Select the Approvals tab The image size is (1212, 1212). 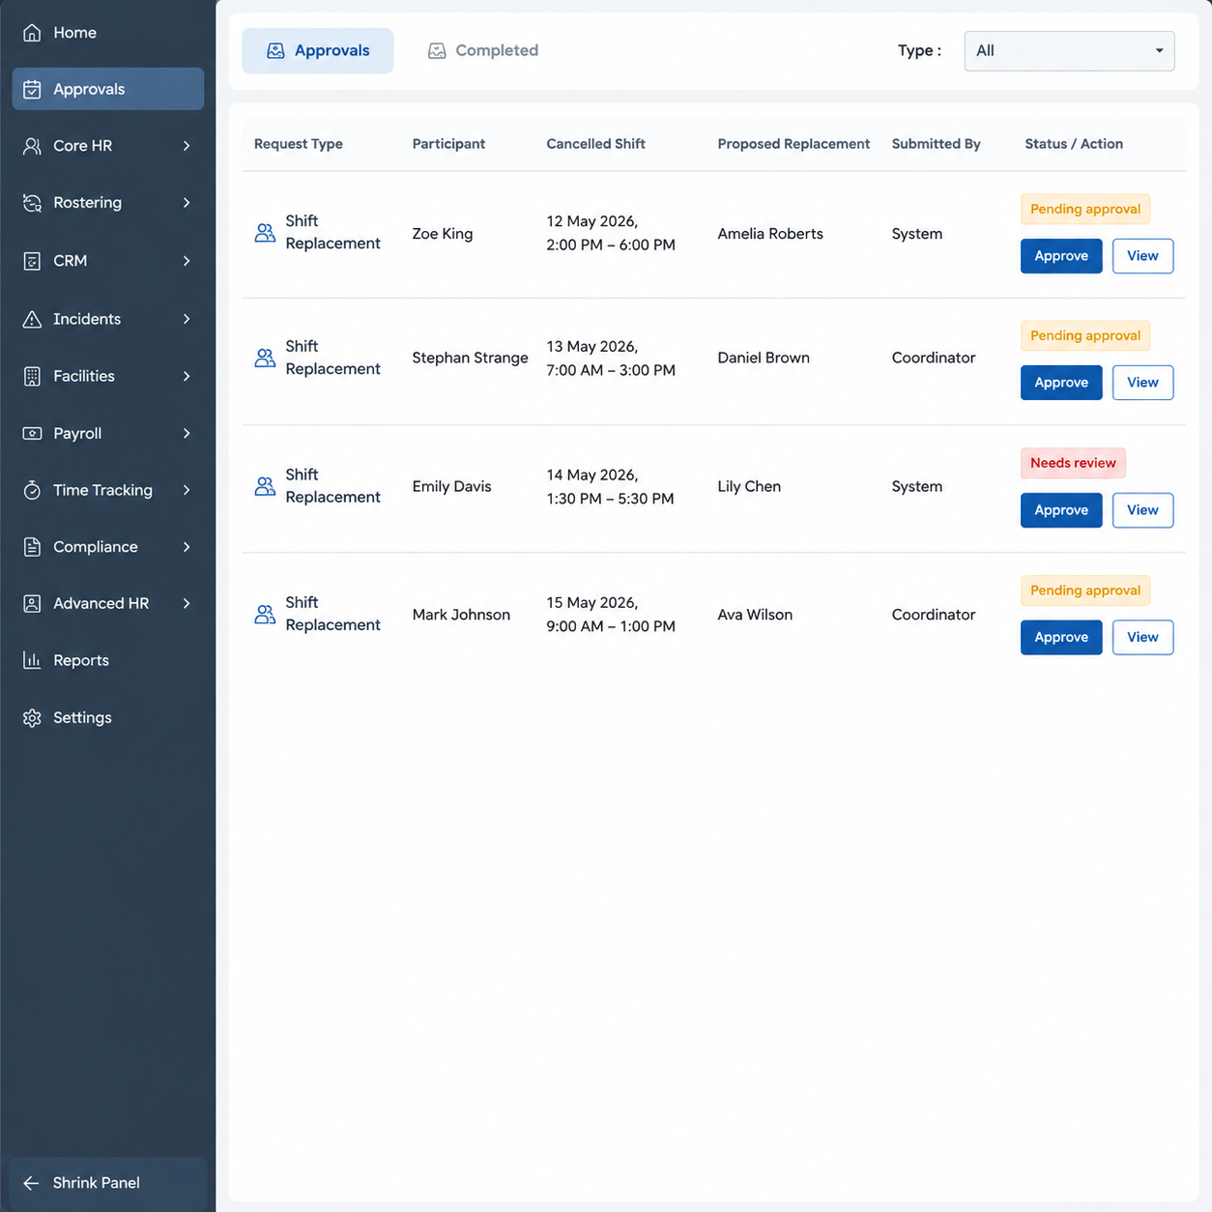click(x=317, y=51)
